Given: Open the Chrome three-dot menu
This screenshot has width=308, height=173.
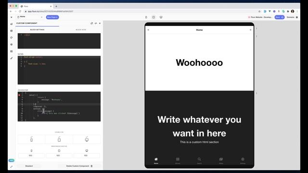Looking at the screenshot, I should (297, 12).
